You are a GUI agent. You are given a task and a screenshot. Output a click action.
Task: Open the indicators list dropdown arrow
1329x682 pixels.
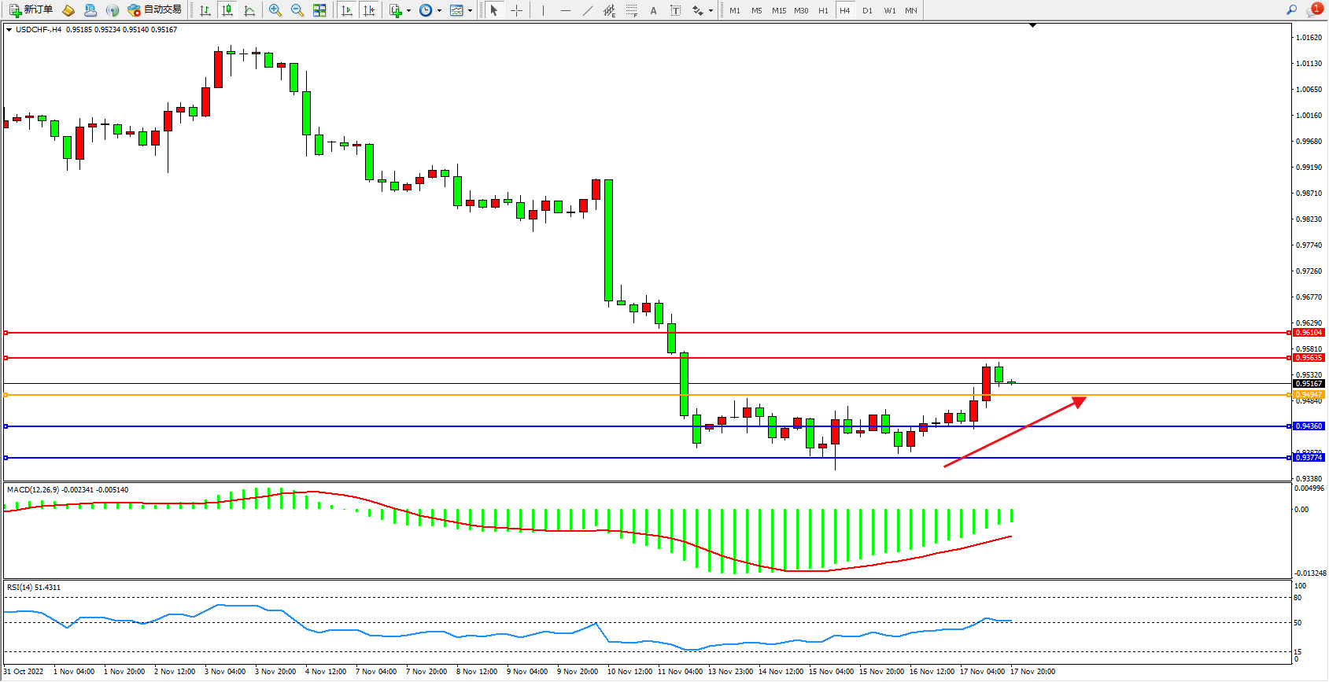(x=408, y=10)
